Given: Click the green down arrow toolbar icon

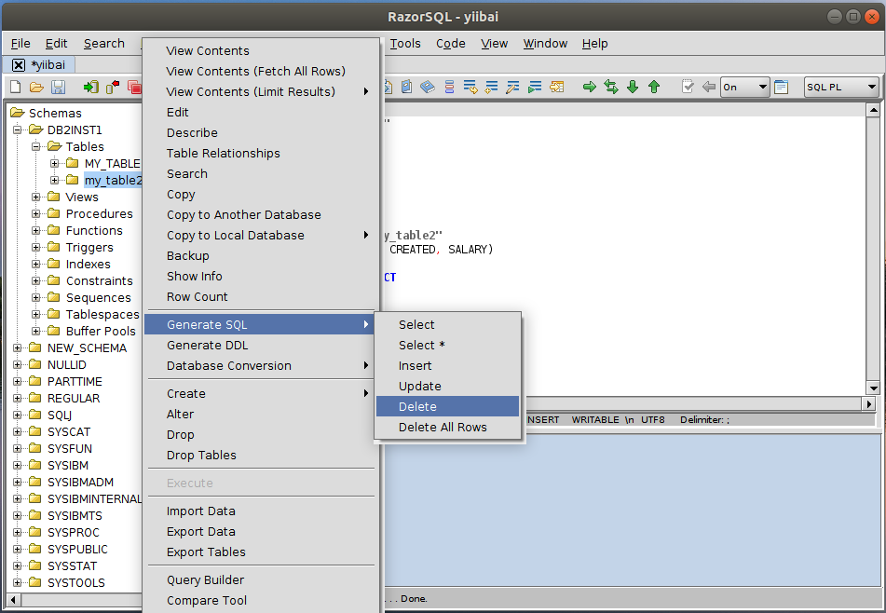Looking at the screenshot, I should pos(633,87).
